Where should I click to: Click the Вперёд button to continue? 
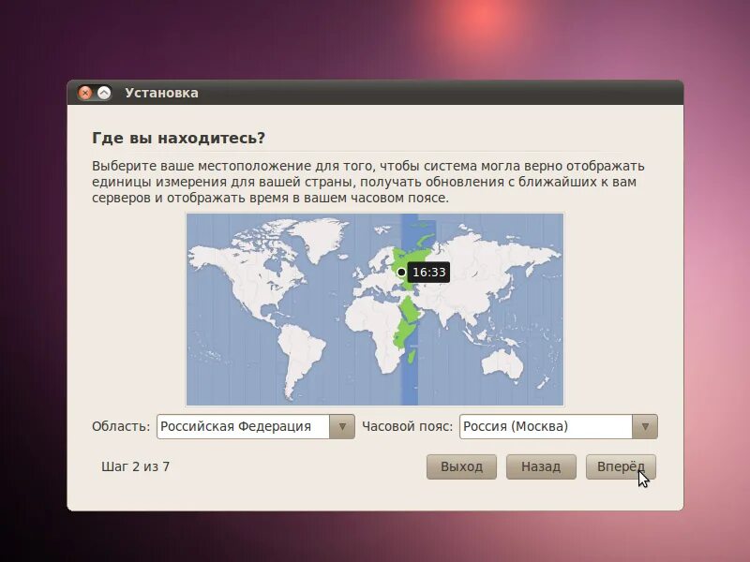click(x=621, y=466)
